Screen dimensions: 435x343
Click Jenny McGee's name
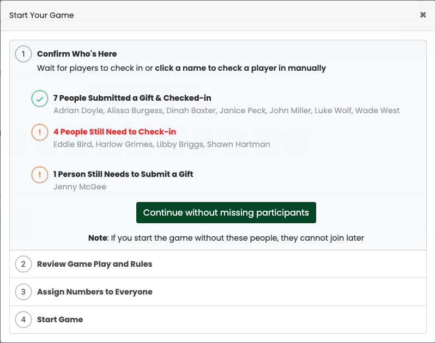coord(80,187)
